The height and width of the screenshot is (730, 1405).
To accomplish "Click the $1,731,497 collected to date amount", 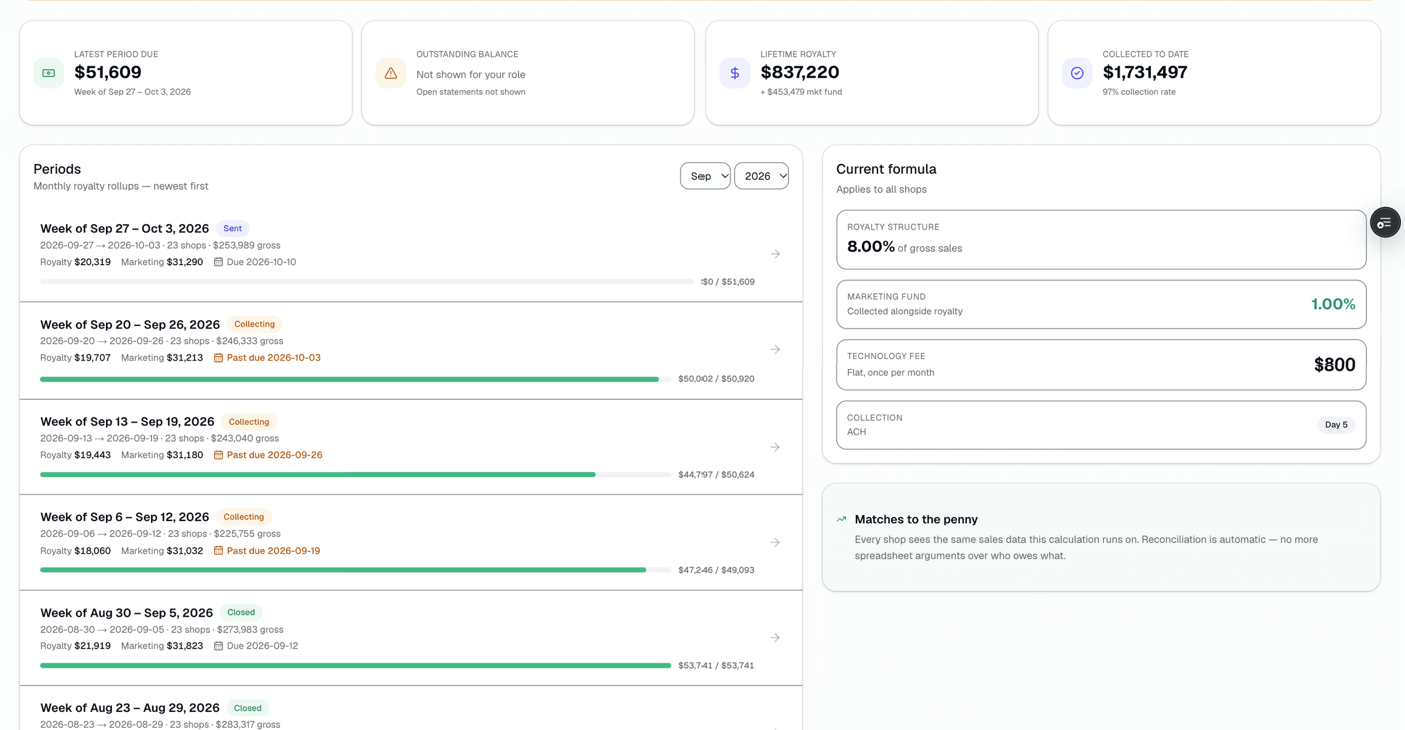I will [1145, 72].
